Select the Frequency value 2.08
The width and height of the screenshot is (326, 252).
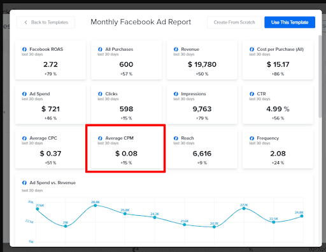coord(278,154)
